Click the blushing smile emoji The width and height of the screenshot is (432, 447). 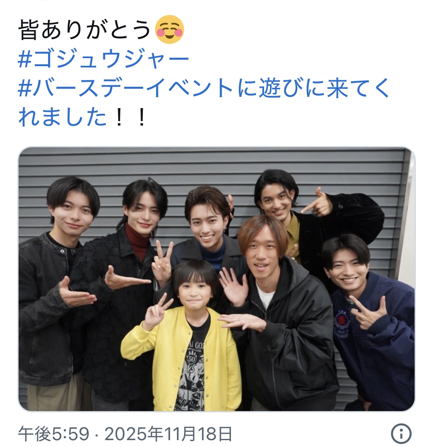(170, 29)
